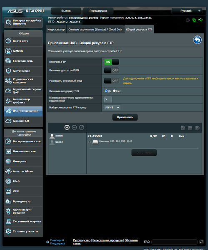Click the maximum connections input field

108,99
